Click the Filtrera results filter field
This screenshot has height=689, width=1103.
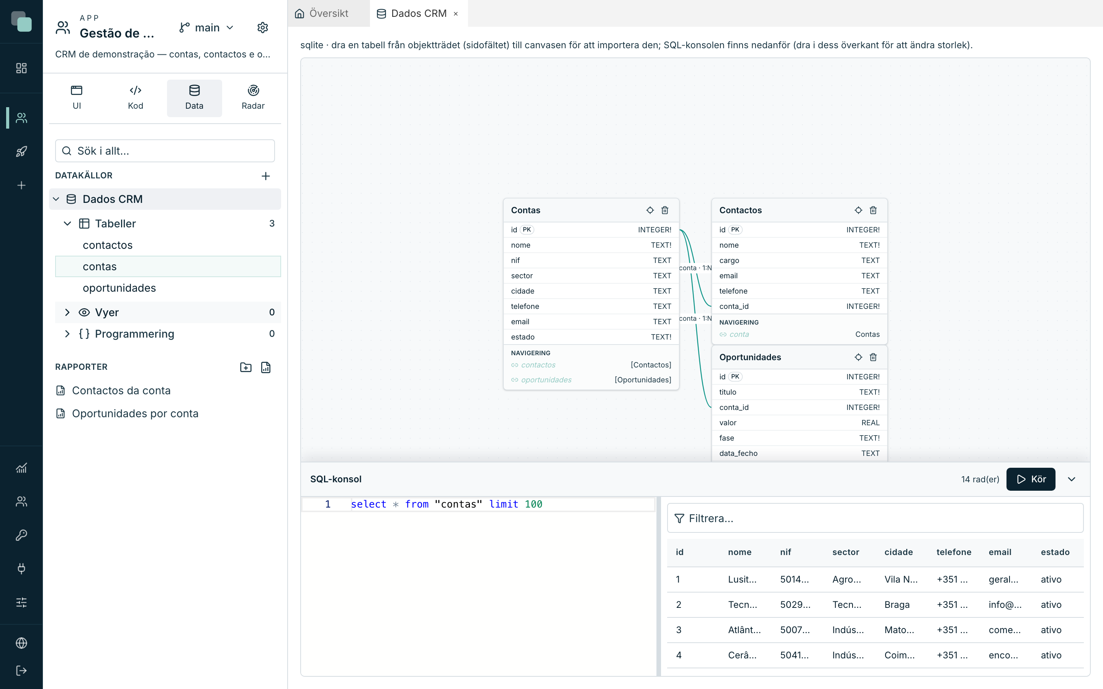tap(875, 518)
